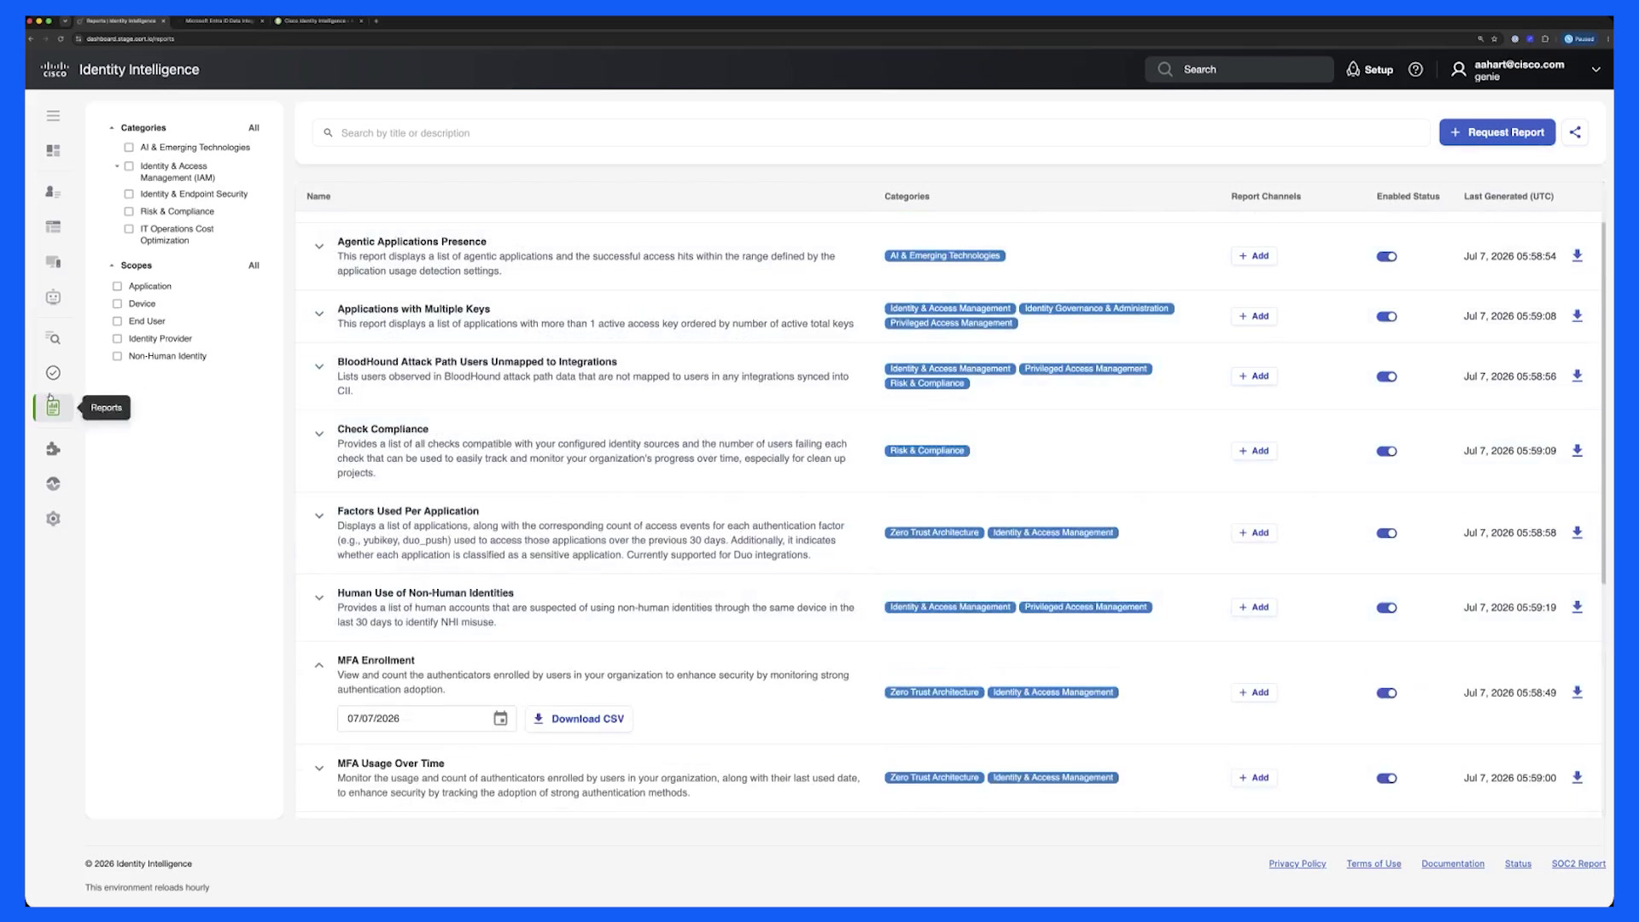The height and width of the screenshot is (922, 1639).
Task: Click the settings gear icon in sidebar
Action: [x=53, y=519]
